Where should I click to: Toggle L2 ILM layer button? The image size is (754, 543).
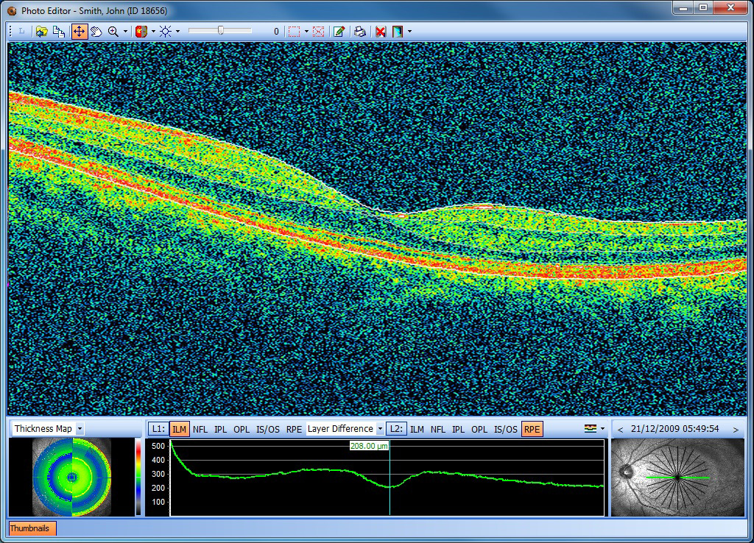pyautogui.click(x=417, y=429)
